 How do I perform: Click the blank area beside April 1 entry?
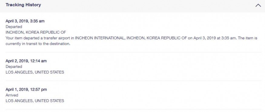coord(162,95)
